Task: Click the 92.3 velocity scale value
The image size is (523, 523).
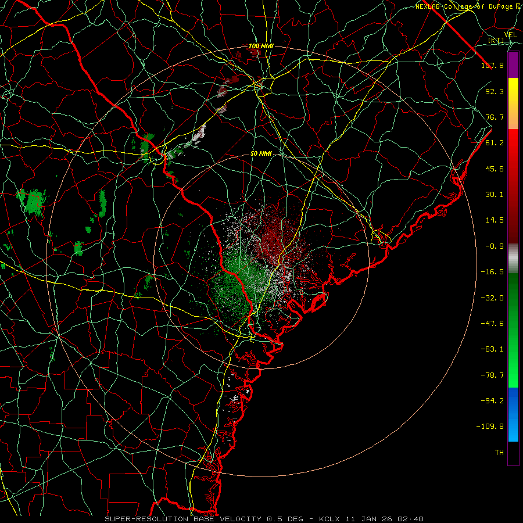Action: point(495,91)
